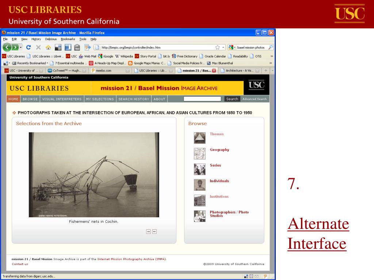Image resolution: width=374 pixels, height=280 pixels.
Task: Open the Max Blumenthal bookmark
Action: (220, 63)
